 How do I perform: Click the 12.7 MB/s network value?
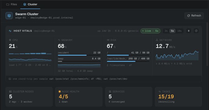tap(166, 46)
